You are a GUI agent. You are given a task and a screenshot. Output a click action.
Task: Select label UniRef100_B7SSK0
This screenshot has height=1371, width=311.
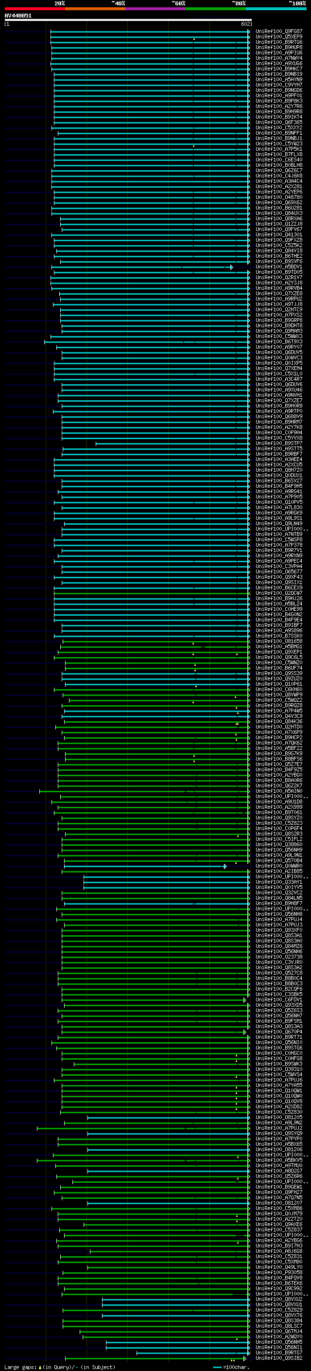[279, 636]
